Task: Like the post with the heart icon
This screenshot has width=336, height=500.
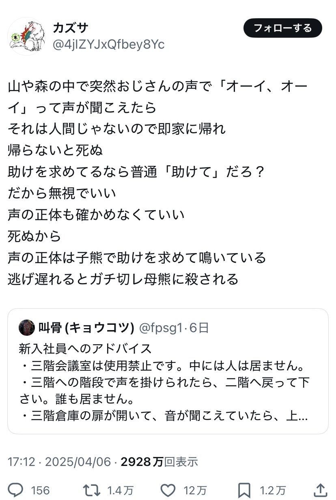Action: [x=168, y=490]
